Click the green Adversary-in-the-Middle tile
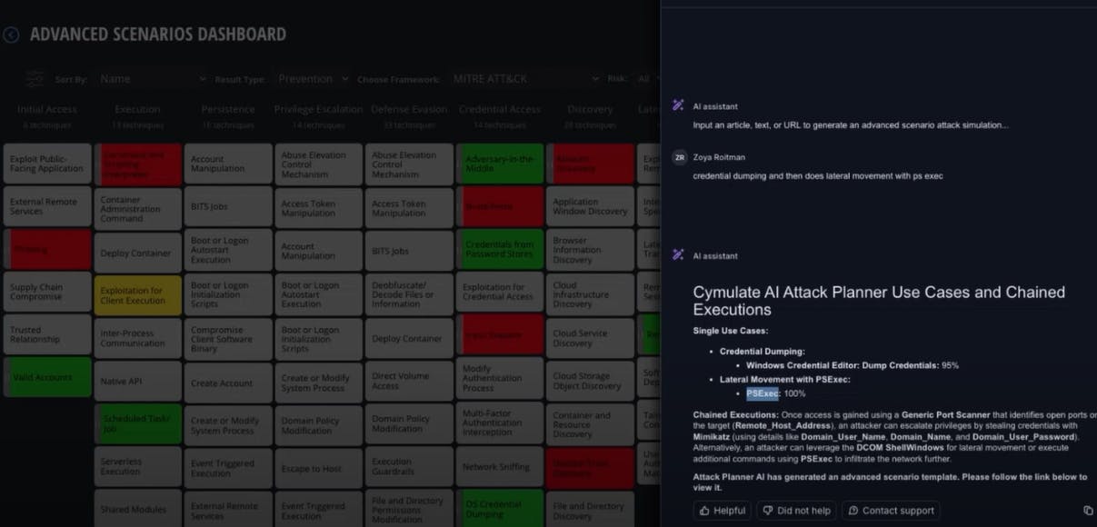The width and height of the screenshot is (1097, 527). 499,164
